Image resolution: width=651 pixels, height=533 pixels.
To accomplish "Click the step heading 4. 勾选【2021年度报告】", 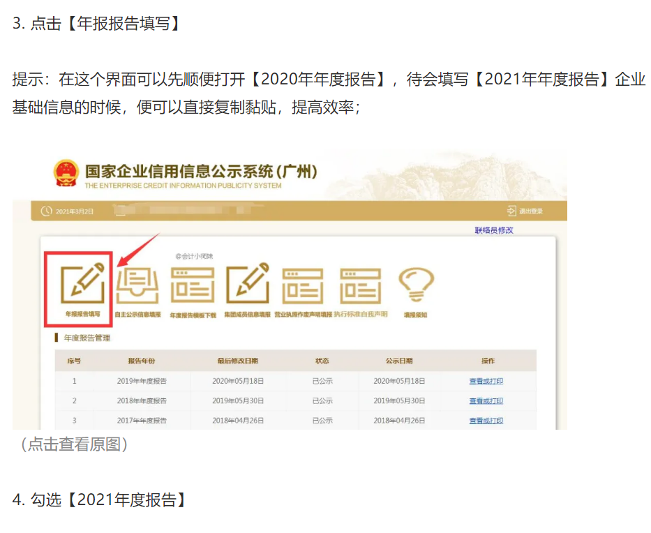I will point(100,500).
